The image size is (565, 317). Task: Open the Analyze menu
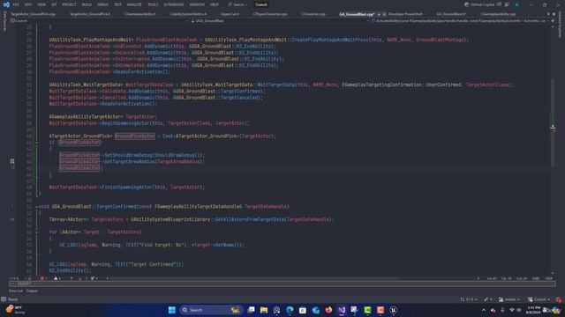[134, 4]
